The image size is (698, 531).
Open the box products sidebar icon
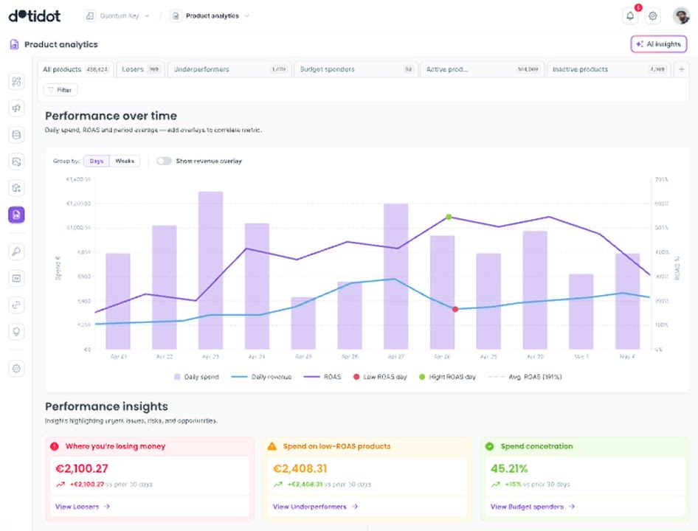16,188
